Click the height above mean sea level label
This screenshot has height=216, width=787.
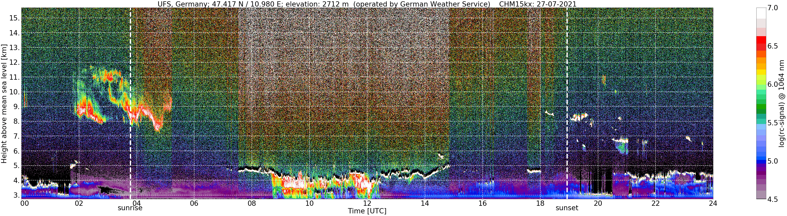point(4,104)
